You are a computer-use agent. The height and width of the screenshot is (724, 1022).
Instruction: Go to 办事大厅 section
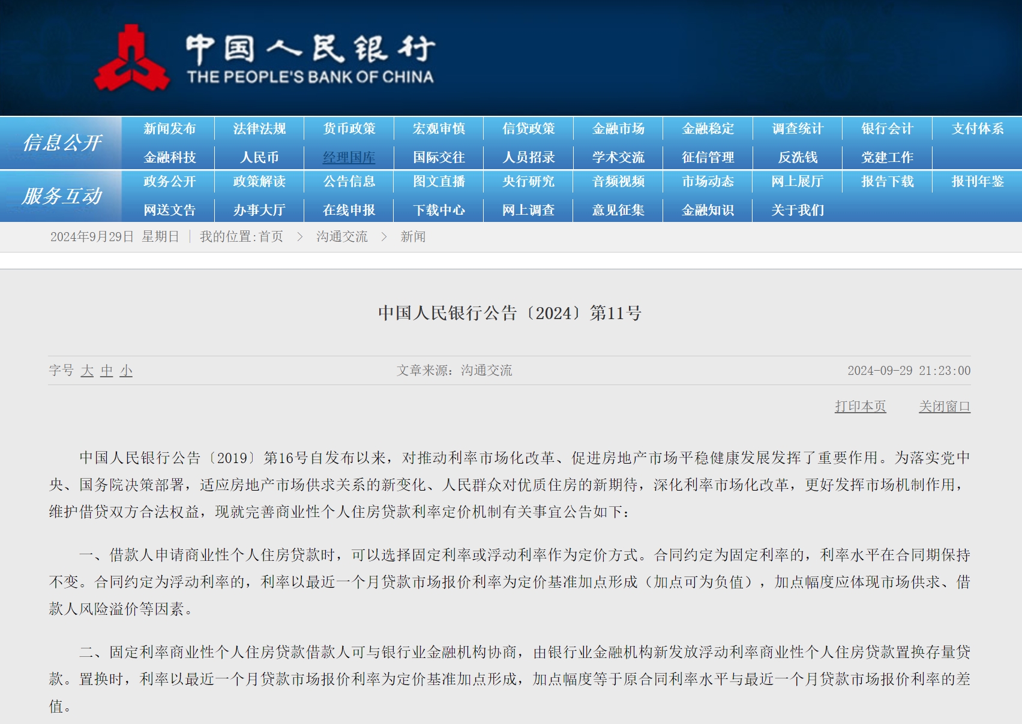point(259,211)
